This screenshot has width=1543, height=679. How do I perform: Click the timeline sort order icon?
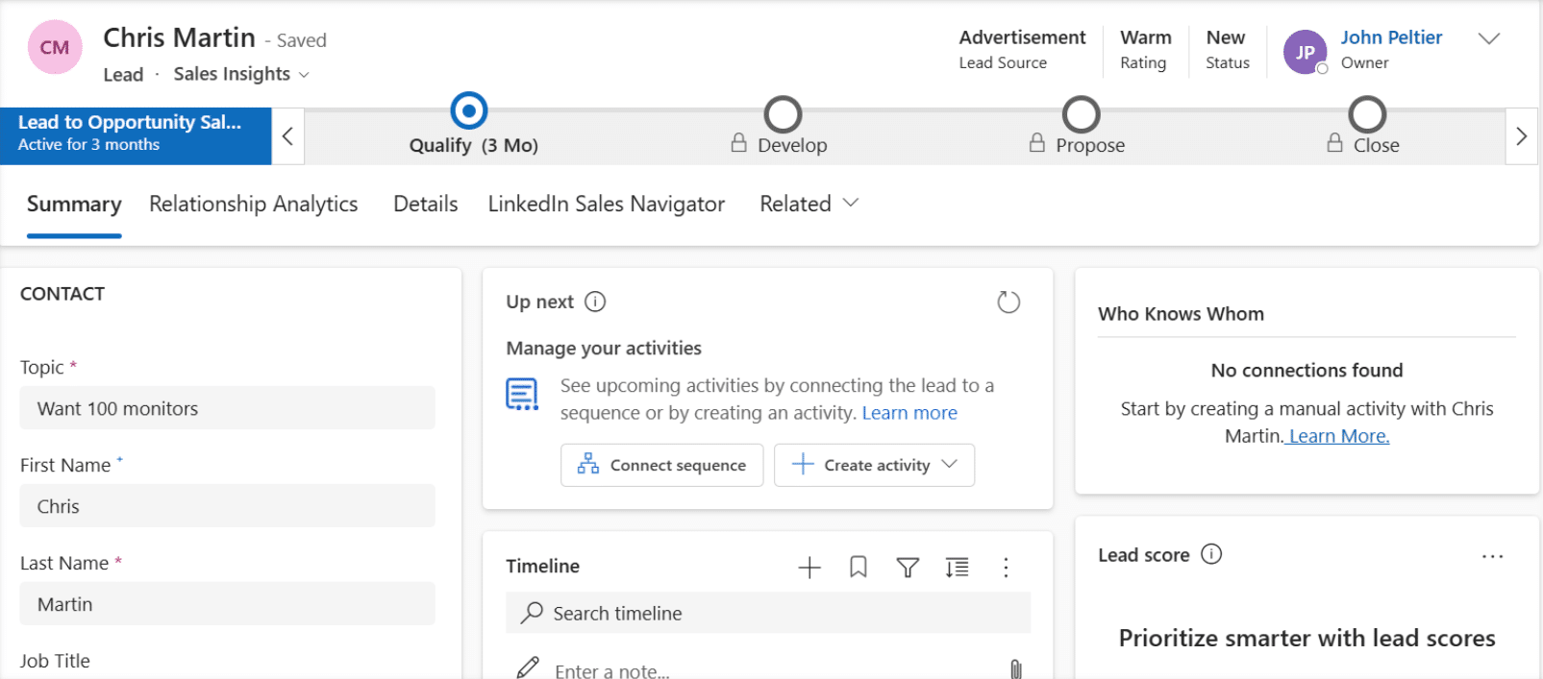pos(957,568)
